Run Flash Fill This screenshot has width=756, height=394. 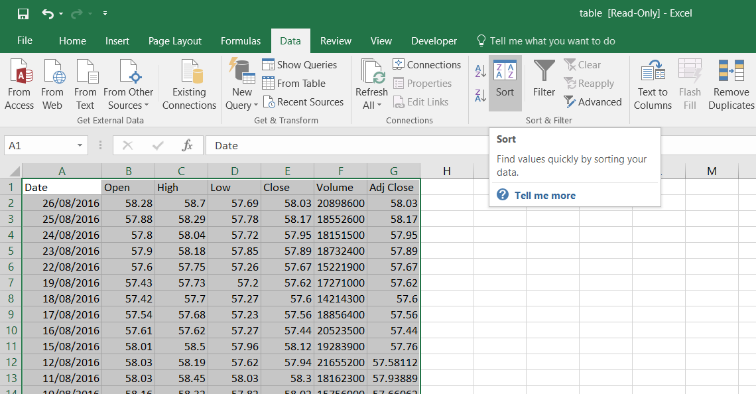(690, 83)
